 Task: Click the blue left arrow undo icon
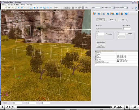point(18,8)
